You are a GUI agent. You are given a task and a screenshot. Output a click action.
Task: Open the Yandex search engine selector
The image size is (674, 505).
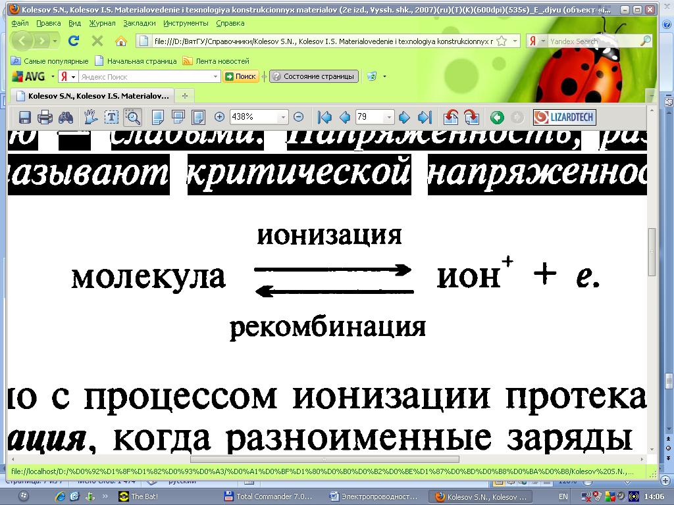click(537, 41)
